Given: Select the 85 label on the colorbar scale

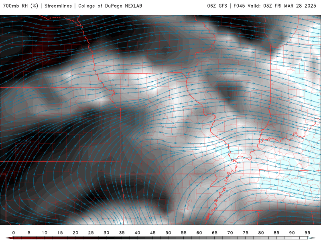Looking at the screenshot, I should click(276, 233).
